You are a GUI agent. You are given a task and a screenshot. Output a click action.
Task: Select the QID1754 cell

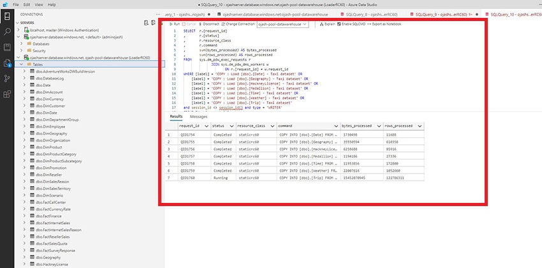194,135
